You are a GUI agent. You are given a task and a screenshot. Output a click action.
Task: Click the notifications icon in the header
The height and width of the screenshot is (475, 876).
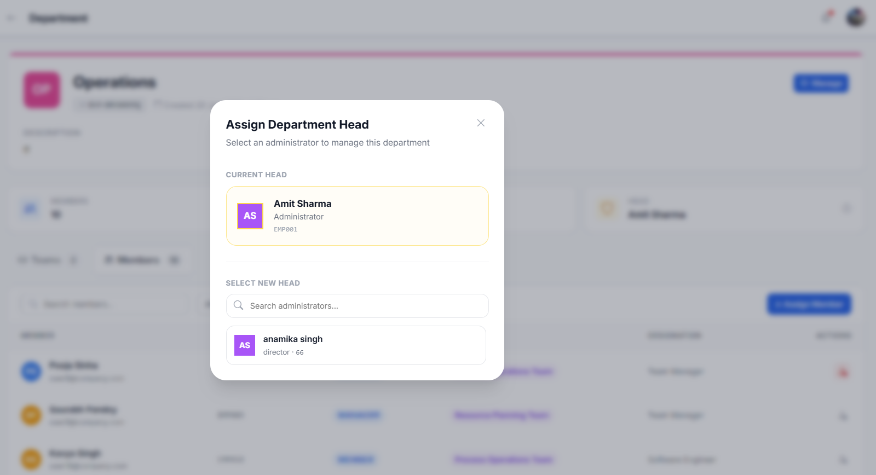coord(827,18)
